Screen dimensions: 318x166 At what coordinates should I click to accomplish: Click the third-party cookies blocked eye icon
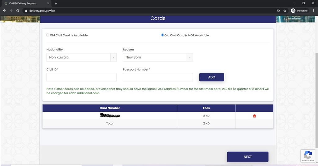coord(278,11)
